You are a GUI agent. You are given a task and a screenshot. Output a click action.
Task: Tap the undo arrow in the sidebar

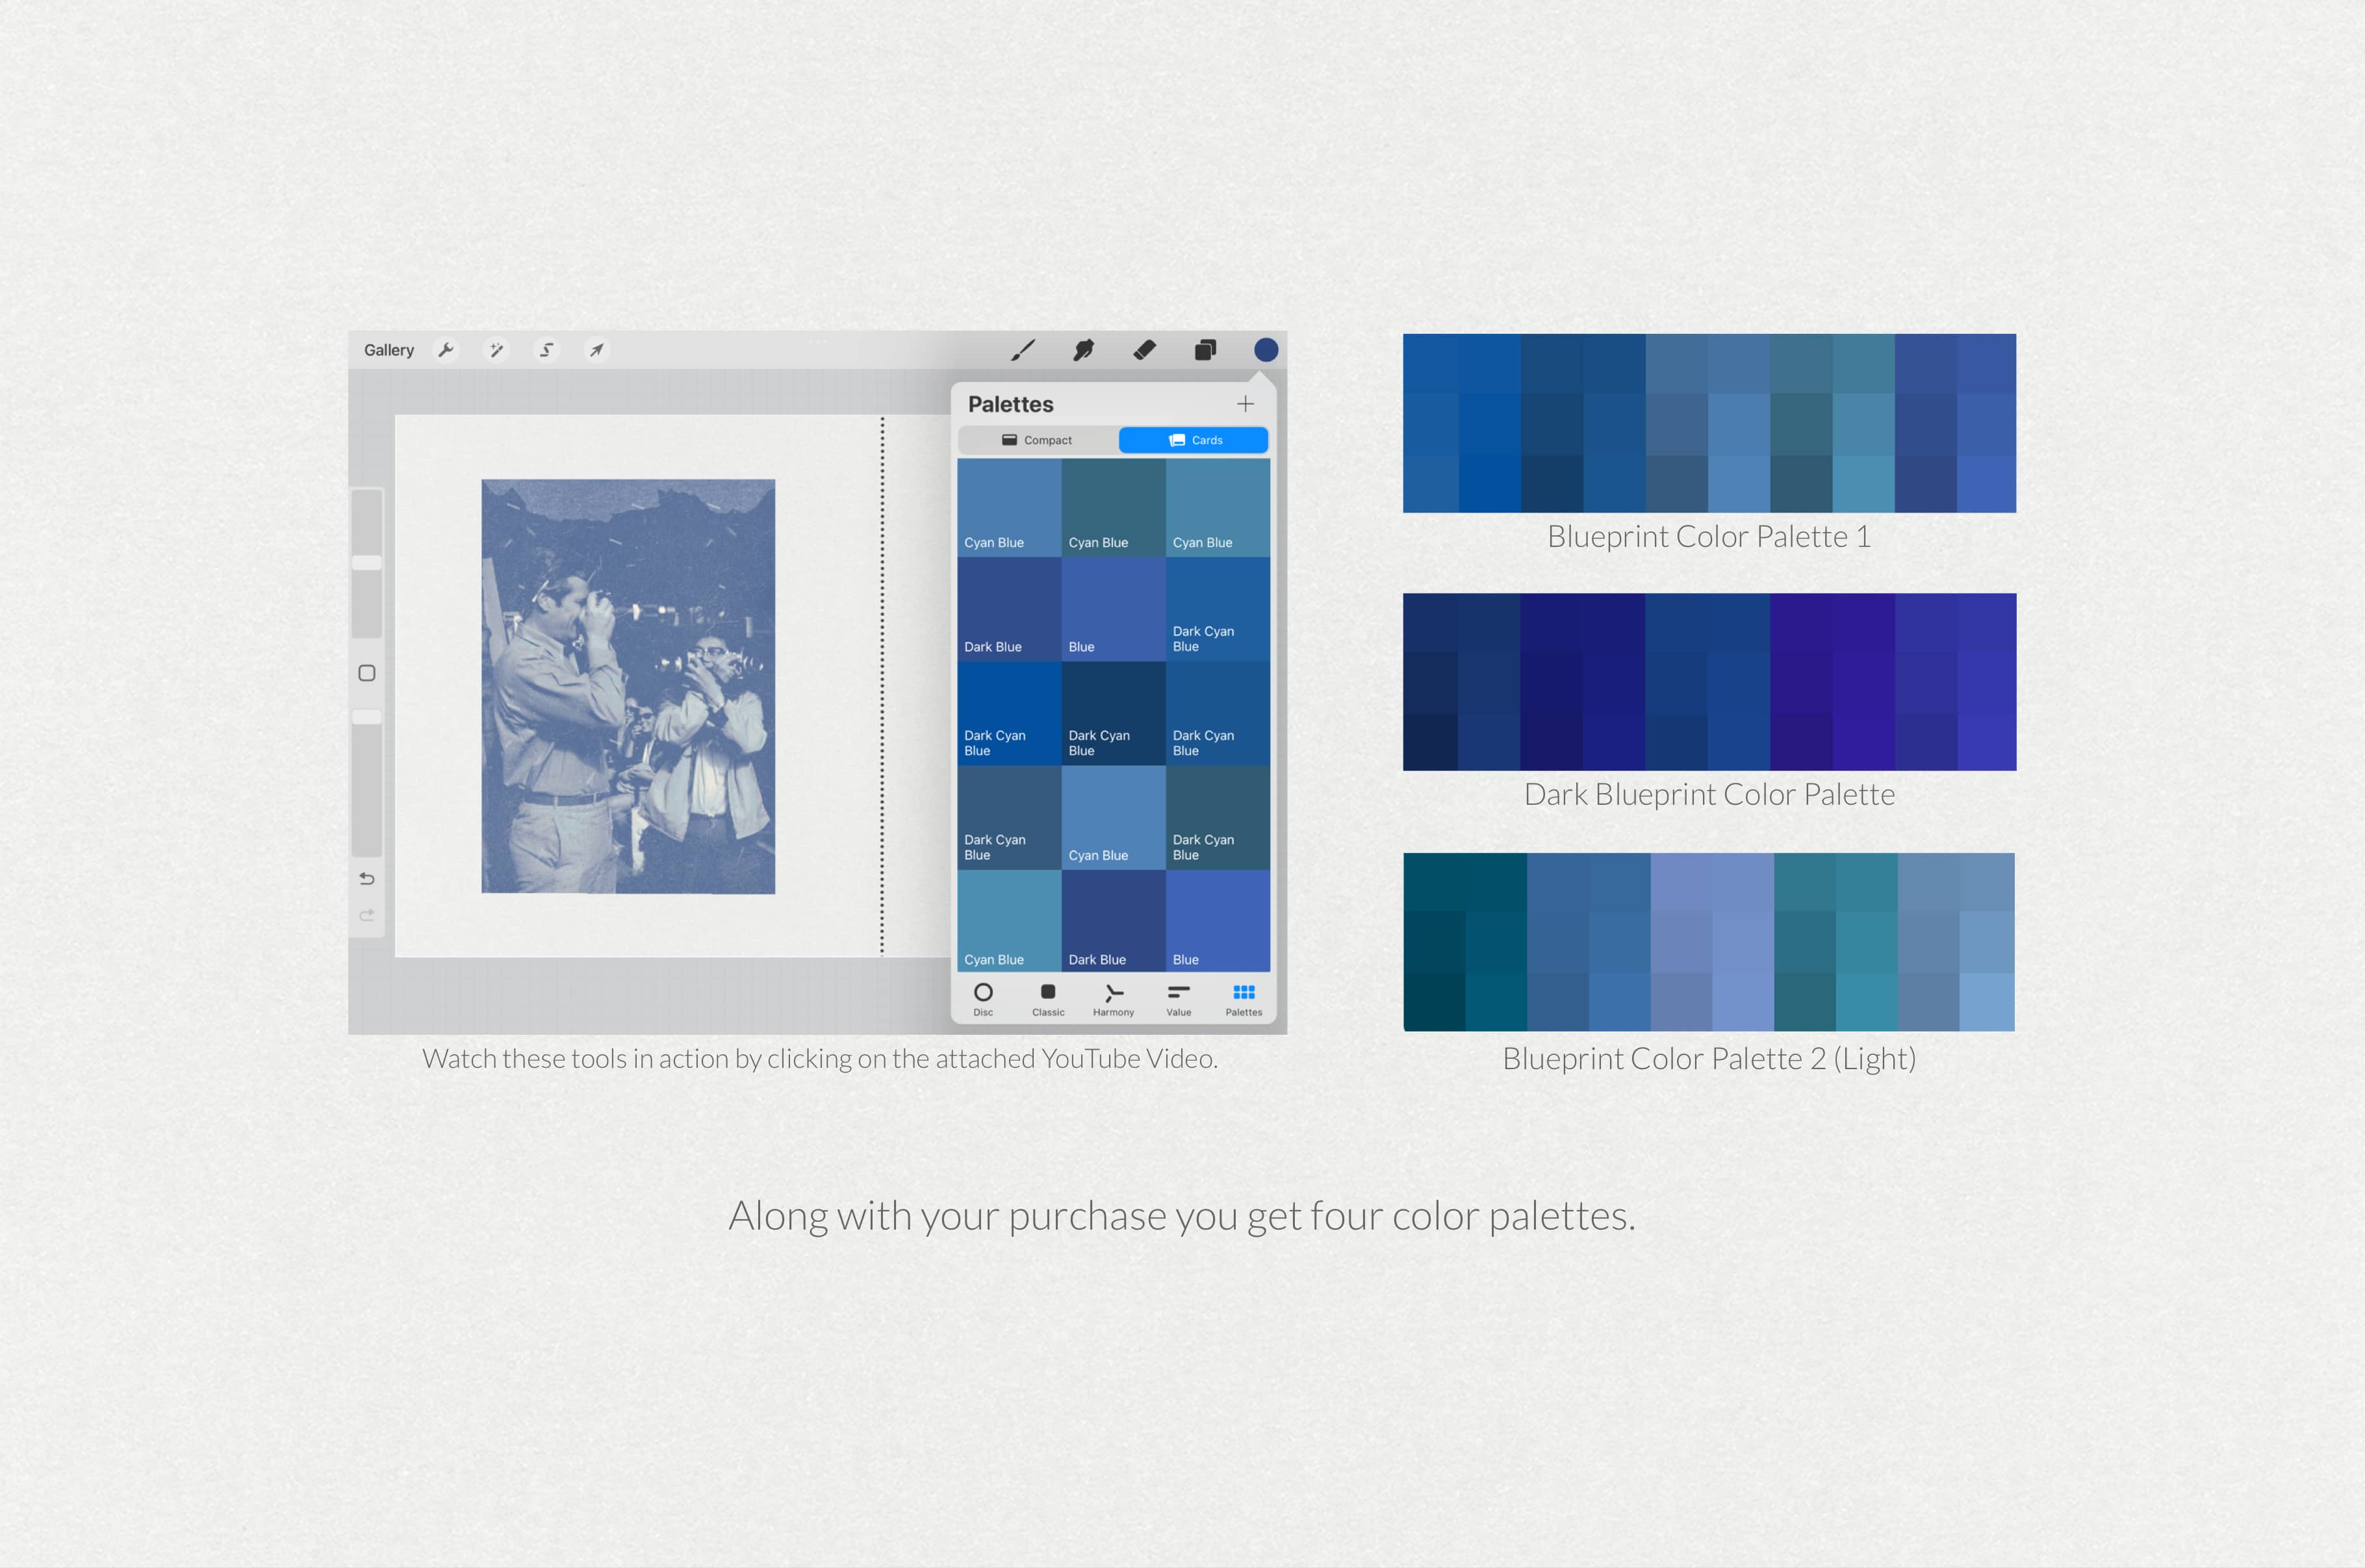pyautogui.click(x=367, y=878)
